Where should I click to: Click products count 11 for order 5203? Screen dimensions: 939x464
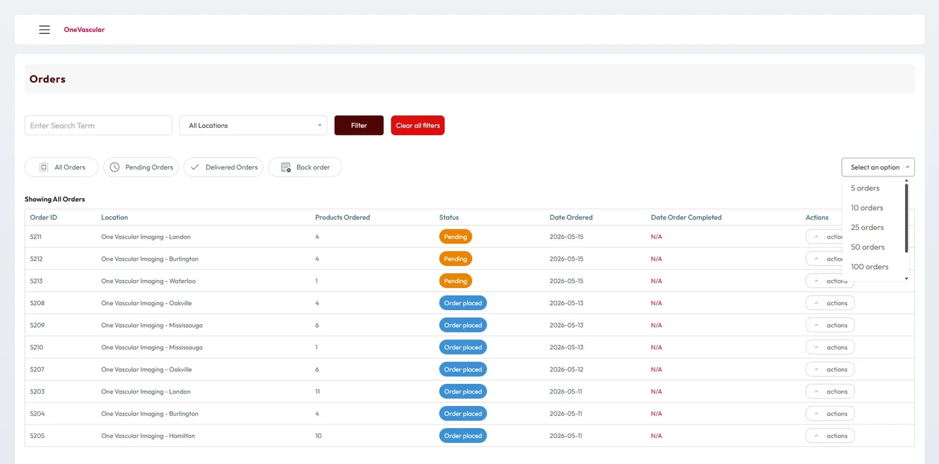click(317, 392)
